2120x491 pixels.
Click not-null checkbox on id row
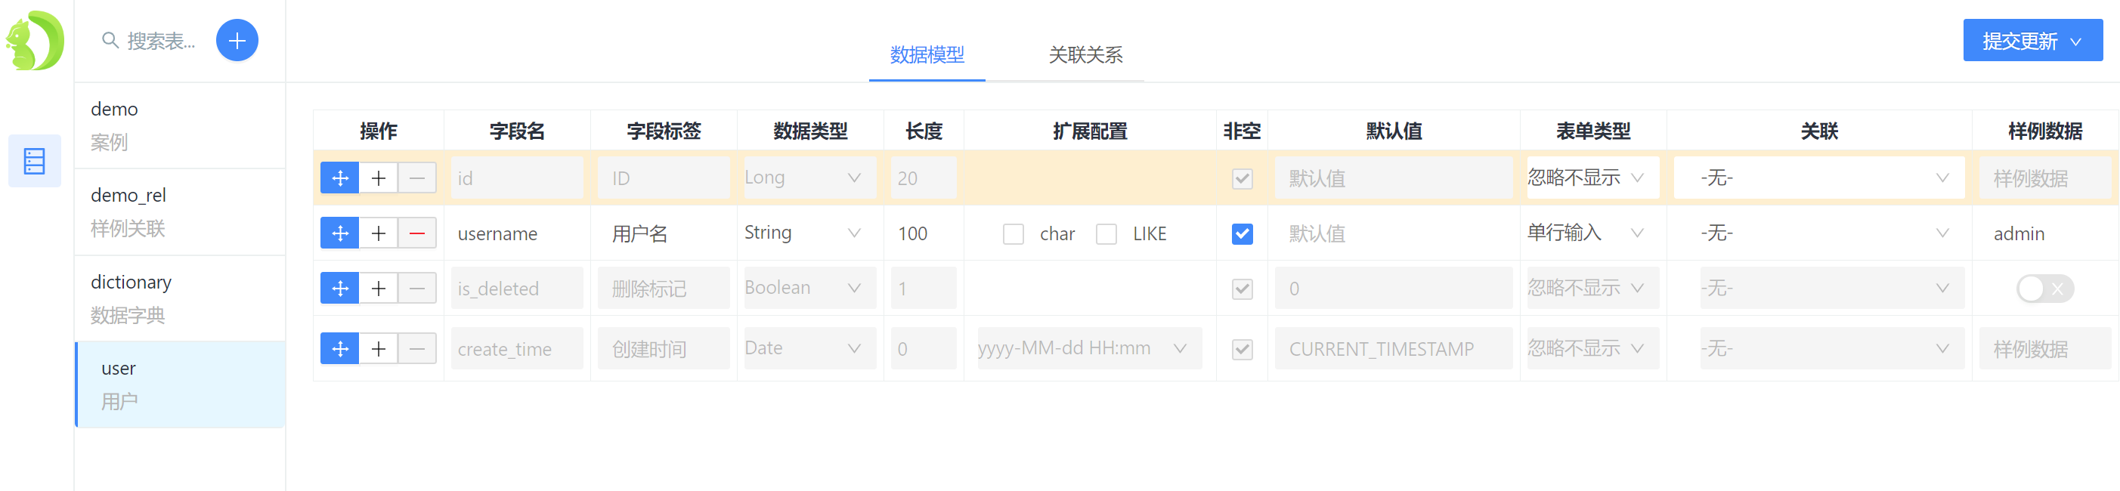click(x=1242, y=178)
